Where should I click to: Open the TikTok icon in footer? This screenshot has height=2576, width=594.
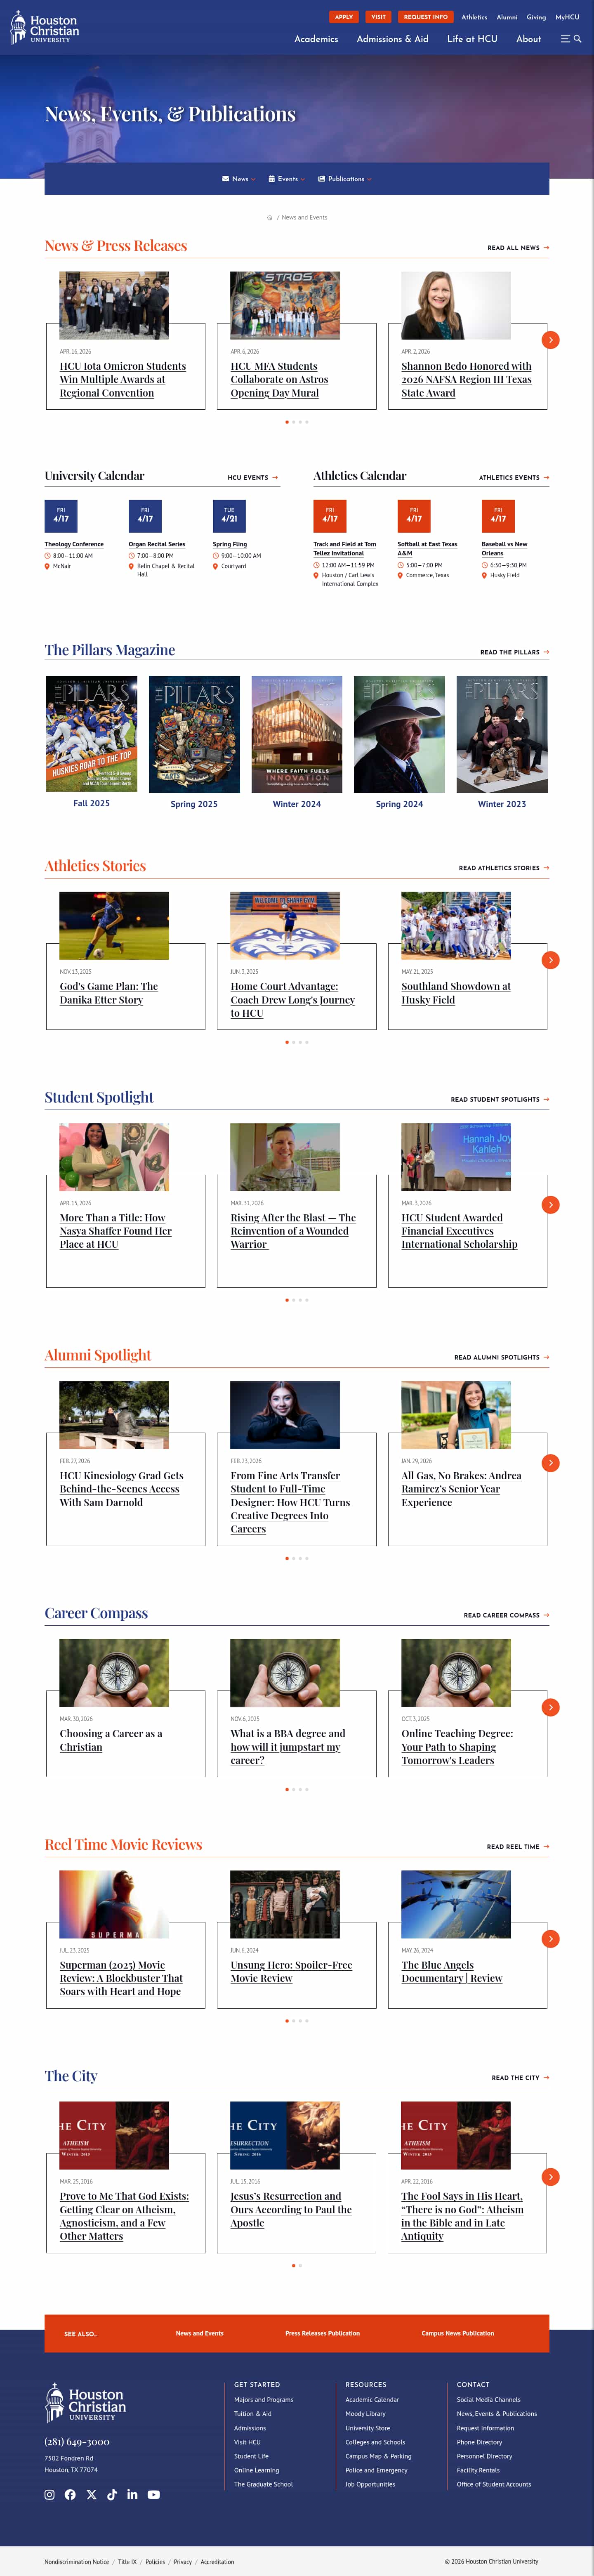(112, 2495)
